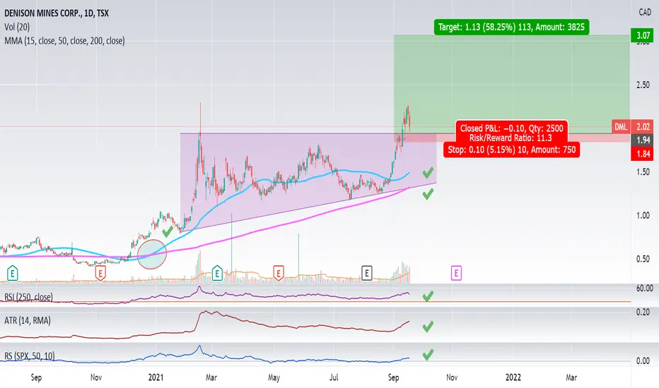Click the gray 1.94 entry price label
The height and width of the screenshot is (388, 659).
643,140
